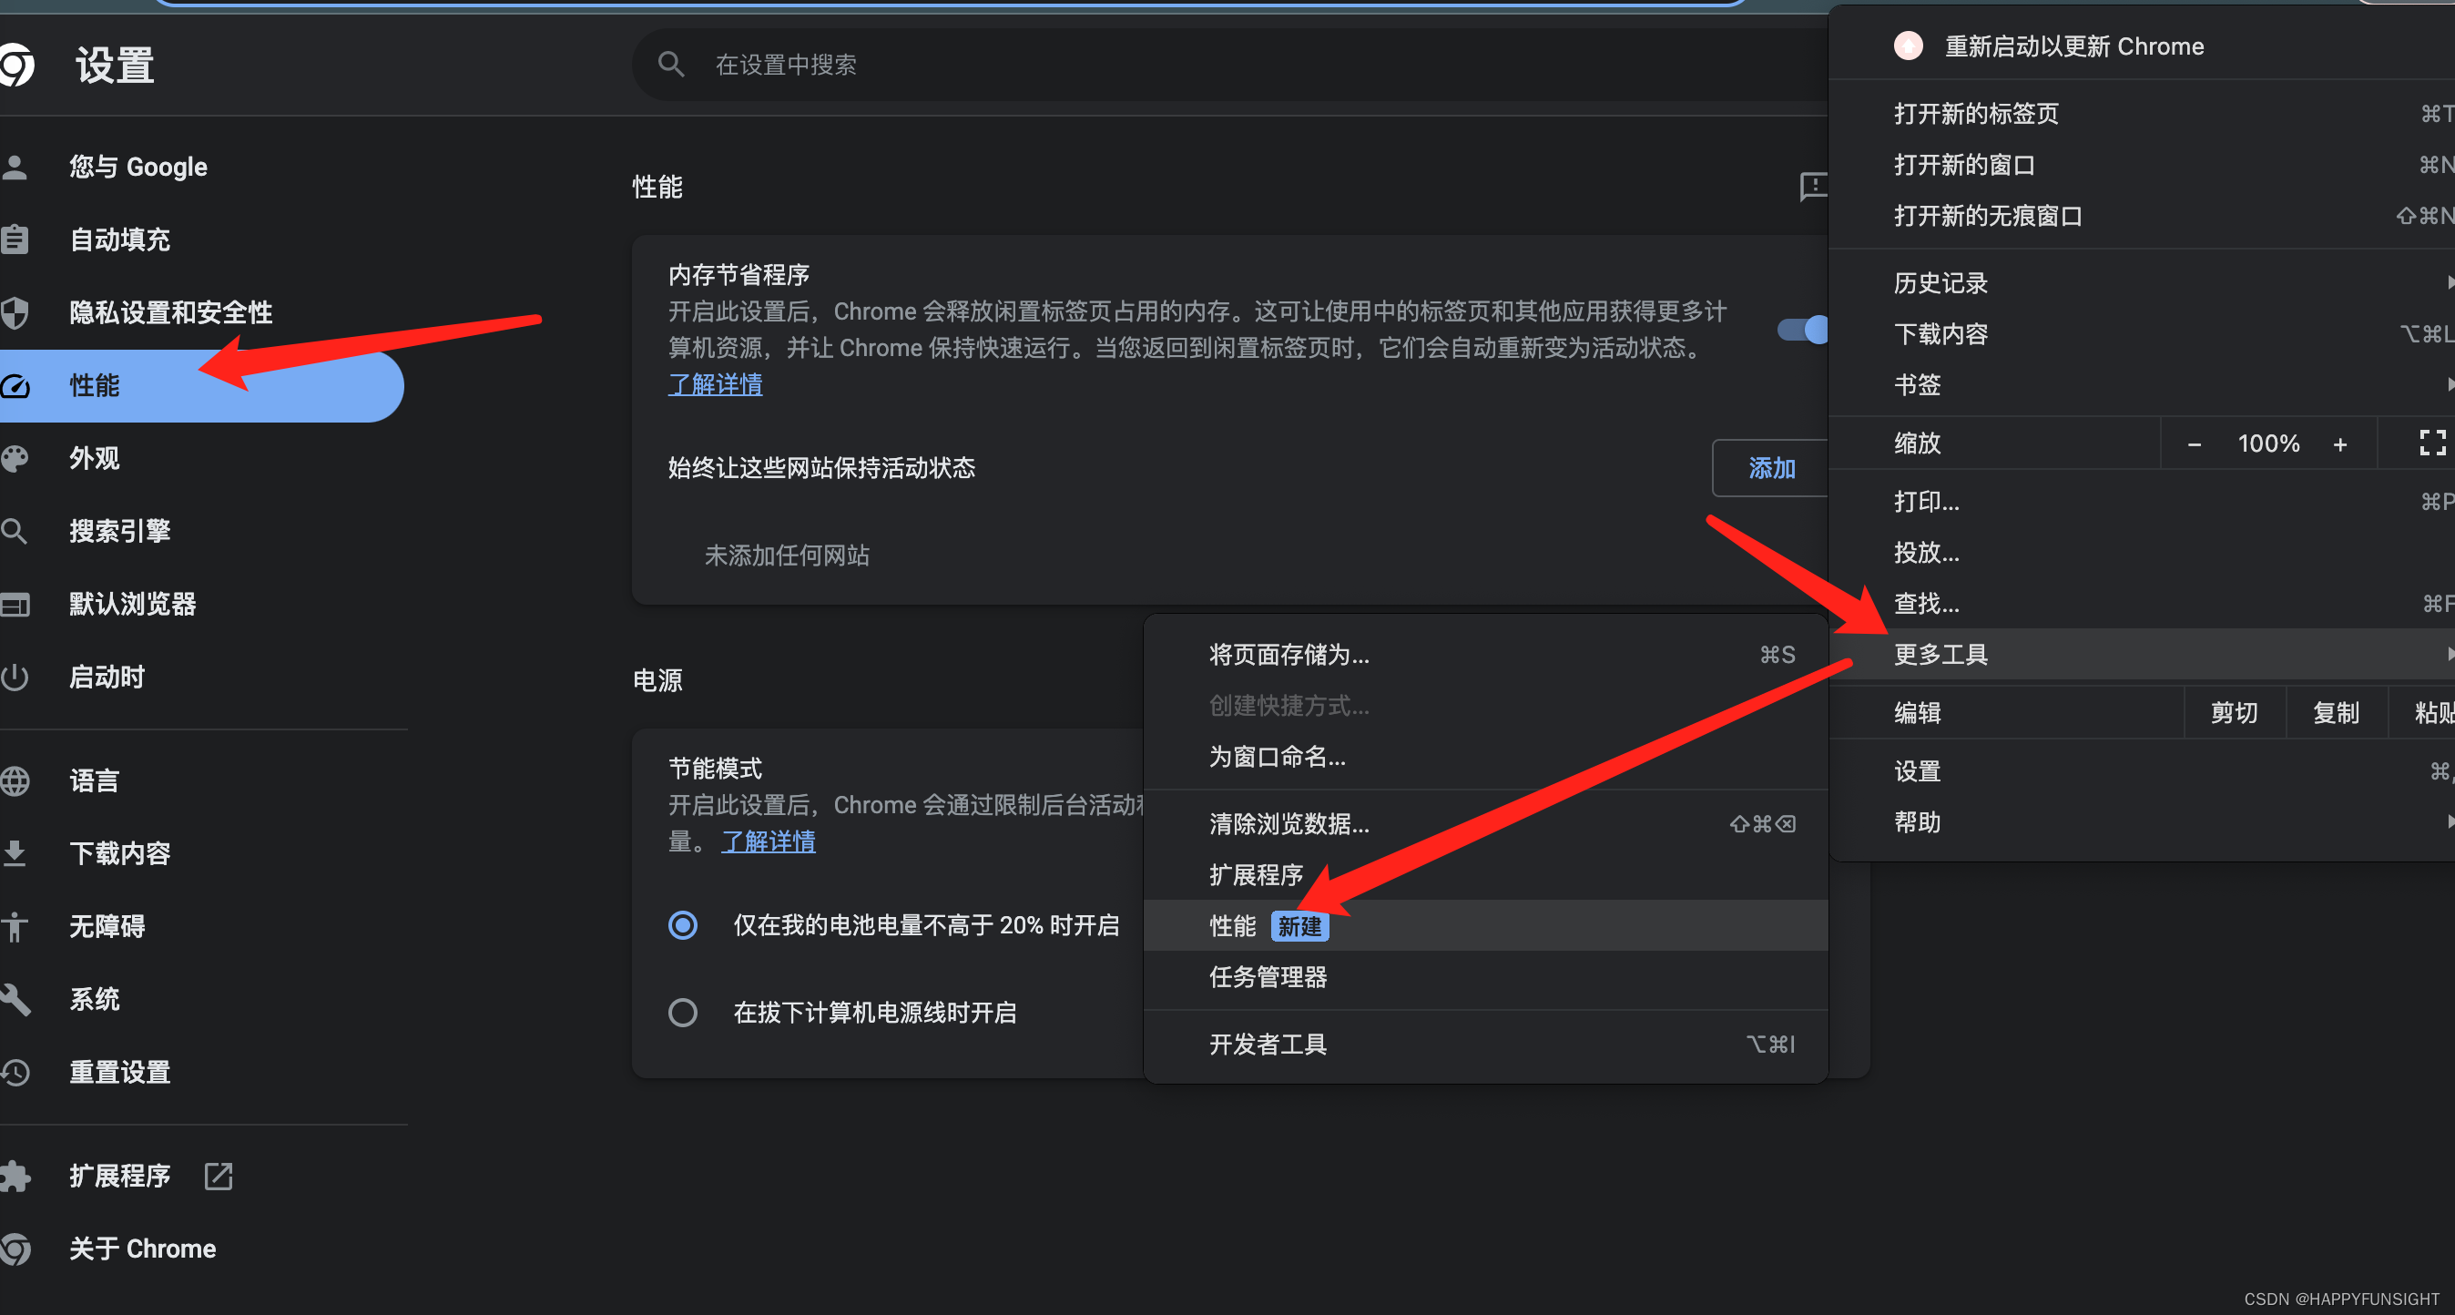Click the 添加 button
The height and width of the screenshot is (1315, 2455).
[1771, 468]
